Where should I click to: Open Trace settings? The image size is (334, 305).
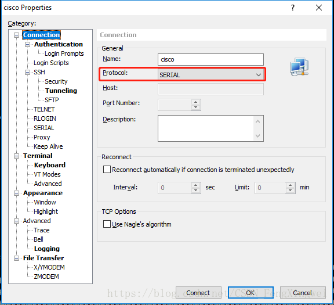42,230
